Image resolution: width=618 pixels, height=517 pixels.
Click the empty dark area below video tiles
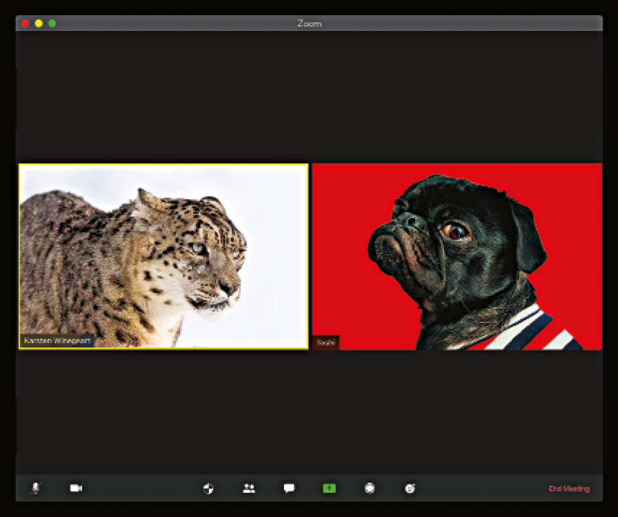coord(309,412)
